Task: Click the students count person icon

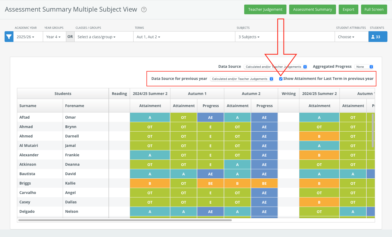Action: pyautogui.click(x=373, y=37)
